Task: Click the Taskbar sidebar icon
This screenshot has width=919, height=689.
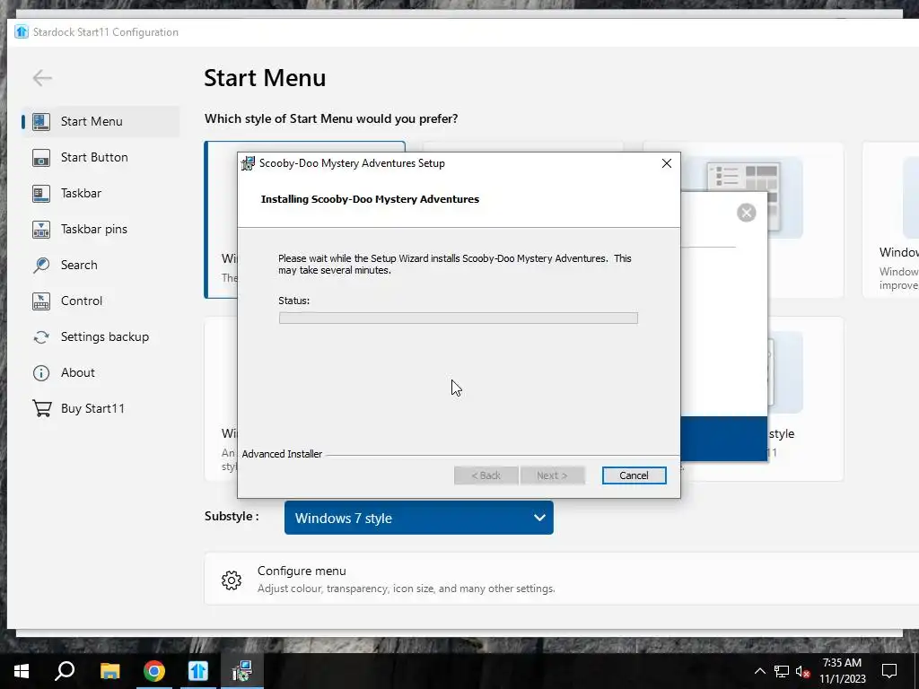Action: tap(41, 194)
